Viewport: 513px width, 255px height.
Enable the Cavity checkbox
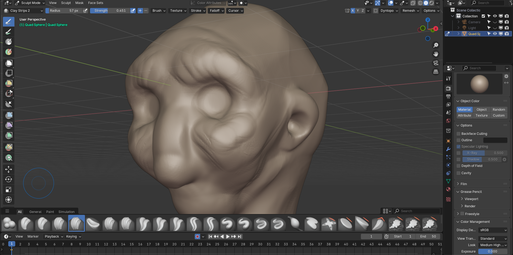(x=458, y=173)
